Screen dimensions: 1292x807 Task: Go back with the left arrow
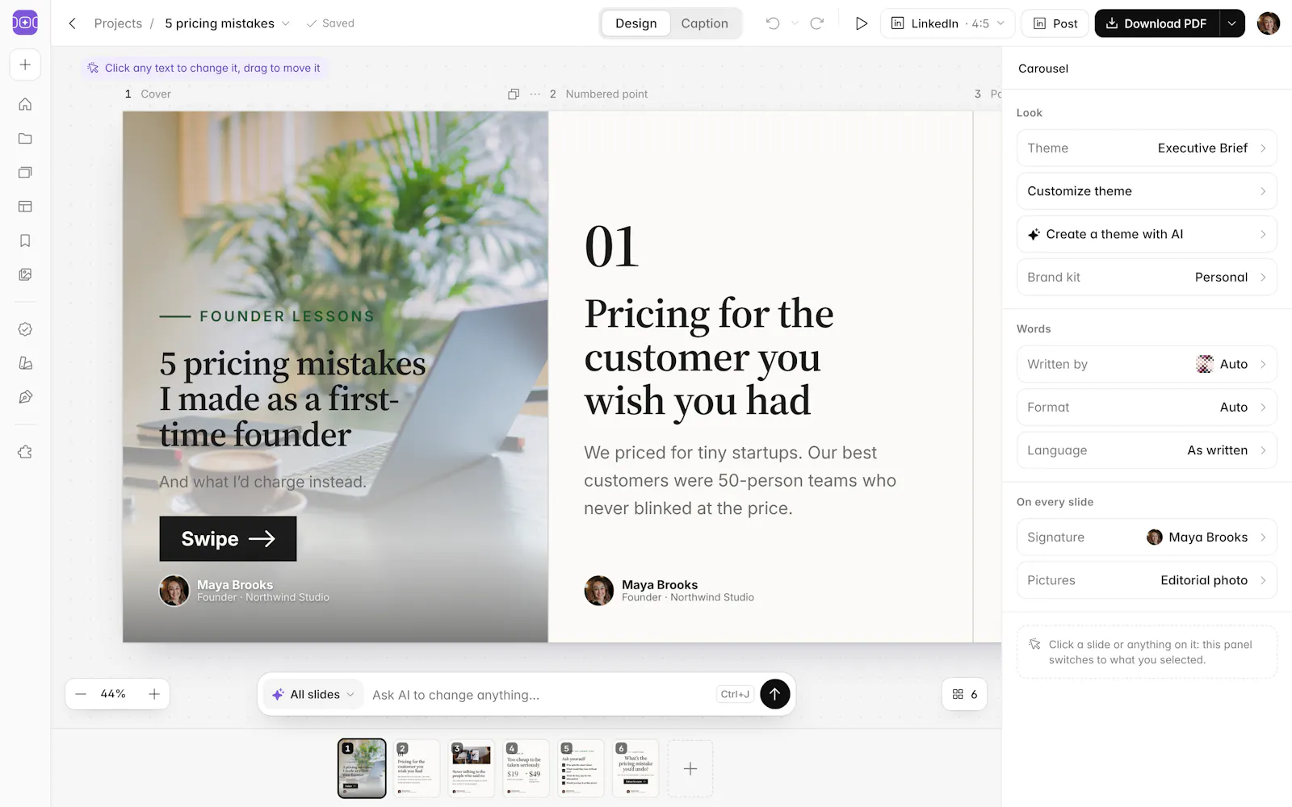[72, 23]
